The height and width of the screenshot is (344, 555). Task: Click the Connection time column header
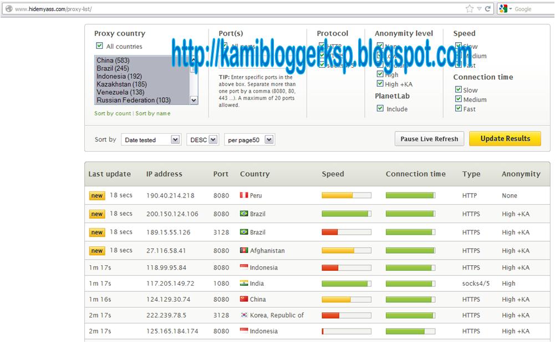tap(415, 174)
